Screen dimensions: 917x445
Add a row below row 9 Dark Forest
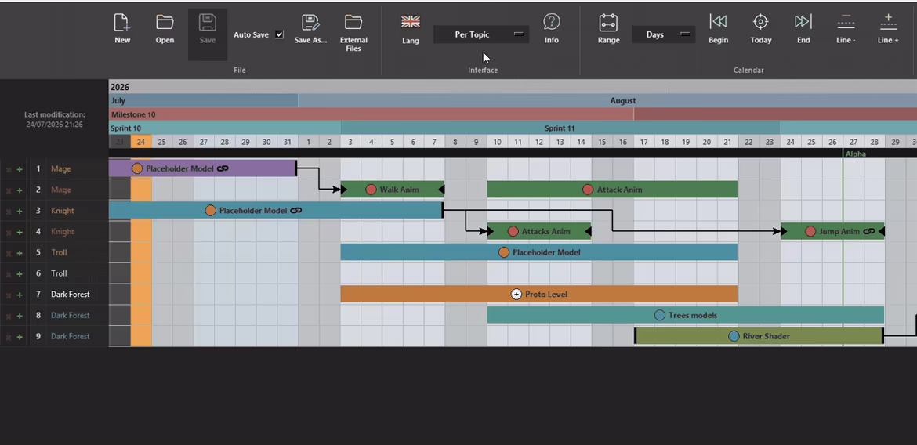(20, 337)
